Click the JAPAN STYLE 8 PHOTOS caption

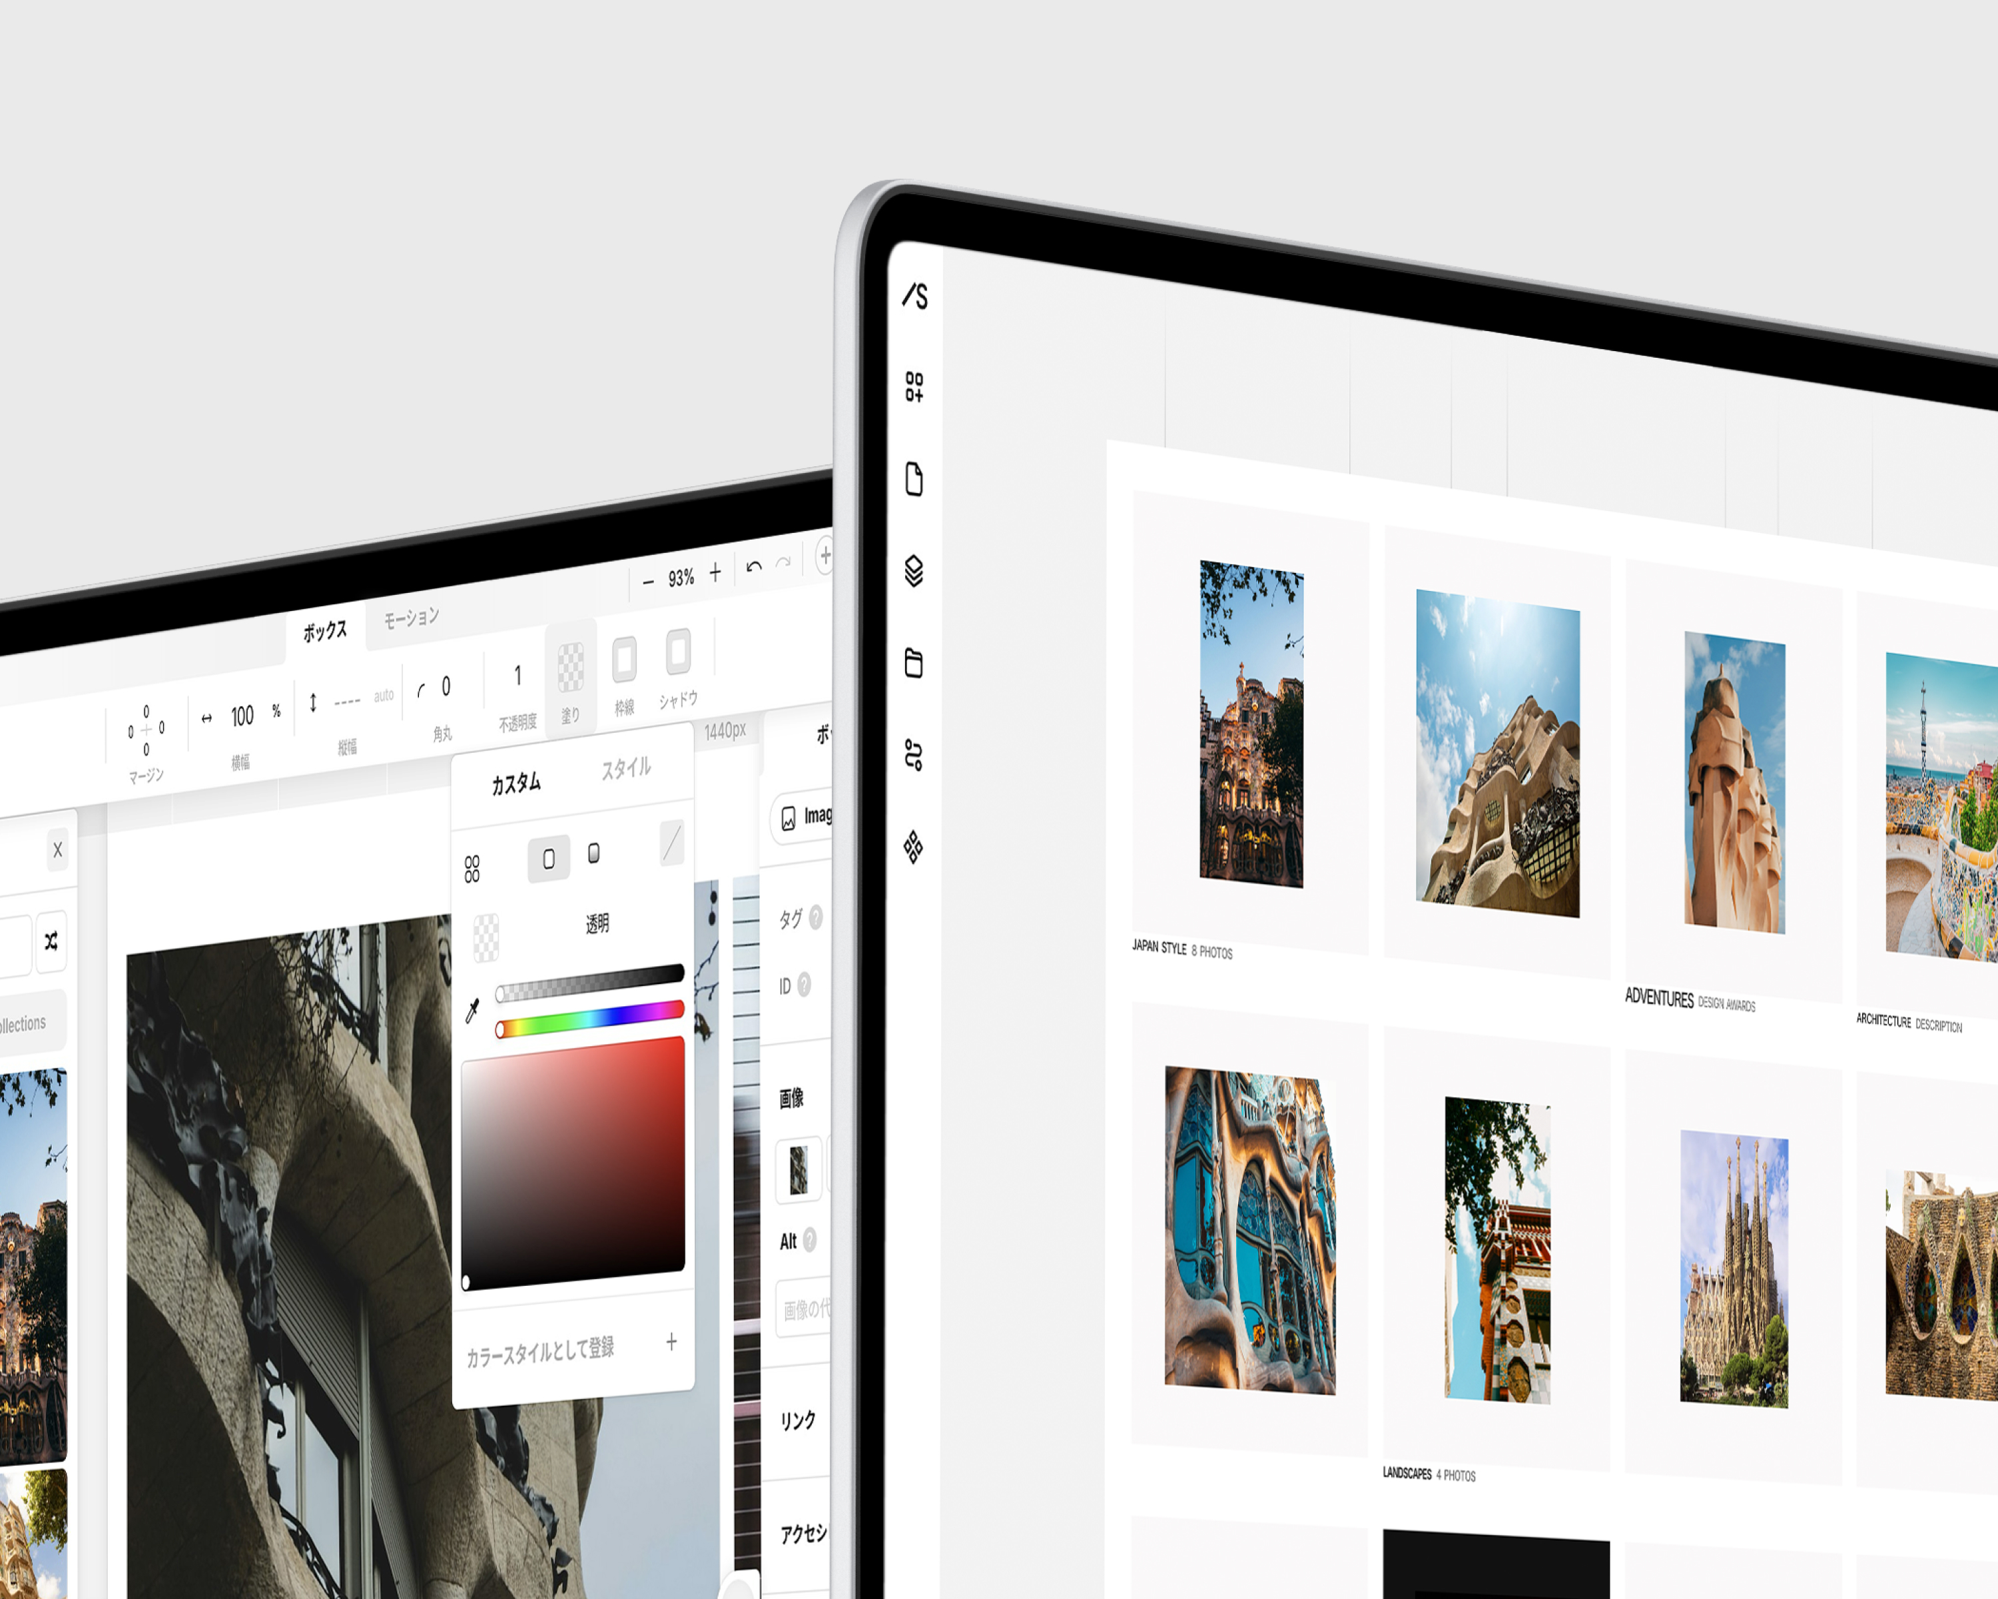[1183, 949]
